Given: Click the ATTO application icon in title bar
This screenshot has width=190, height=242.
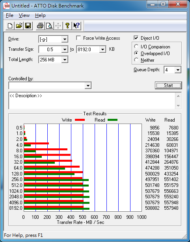Looking at the screenshot, I should tap(6, 6).
